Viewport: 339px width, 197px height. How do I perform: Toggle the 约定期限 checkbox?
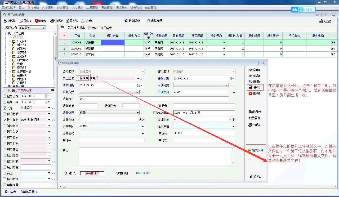[x=155, y=113]
